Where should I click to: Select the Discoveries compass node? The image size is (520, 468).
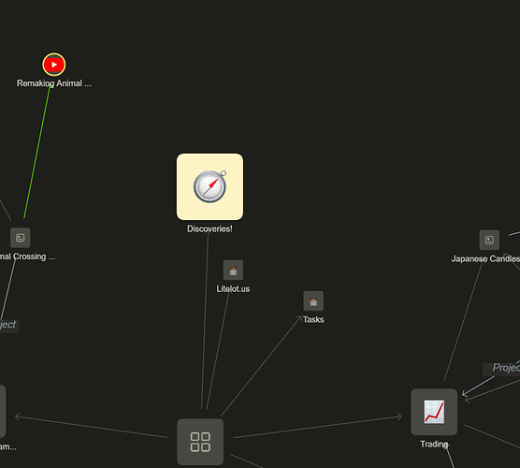click(x=209, y=186)
